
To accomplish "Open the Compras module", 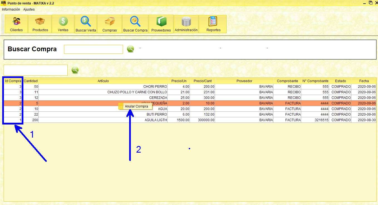I will click(110, 24).
